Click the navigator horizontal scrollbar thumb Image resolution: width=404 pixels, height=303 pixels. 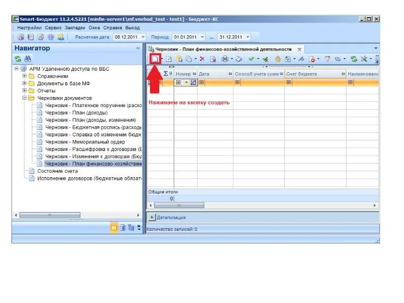point(49,215)
